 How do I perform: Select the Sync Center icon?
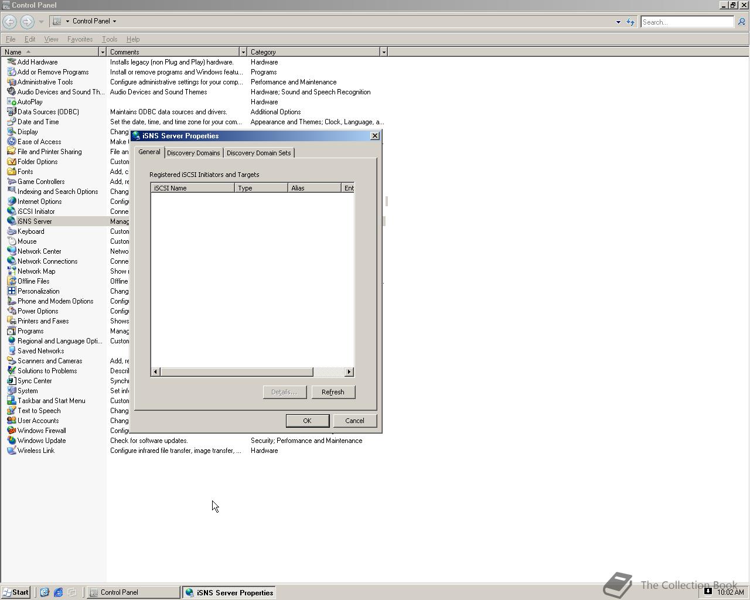(11, 381)
